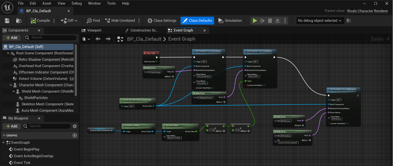This screenshot has height=166, width=393.
Task: Close the Components panel
Action: (x=39, y=30)
